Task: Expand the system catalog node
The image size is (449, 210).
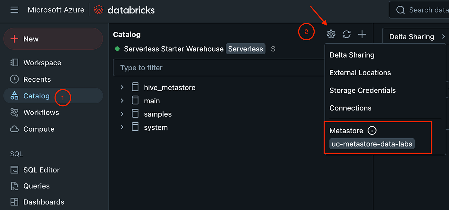Action: pos(122,127)
